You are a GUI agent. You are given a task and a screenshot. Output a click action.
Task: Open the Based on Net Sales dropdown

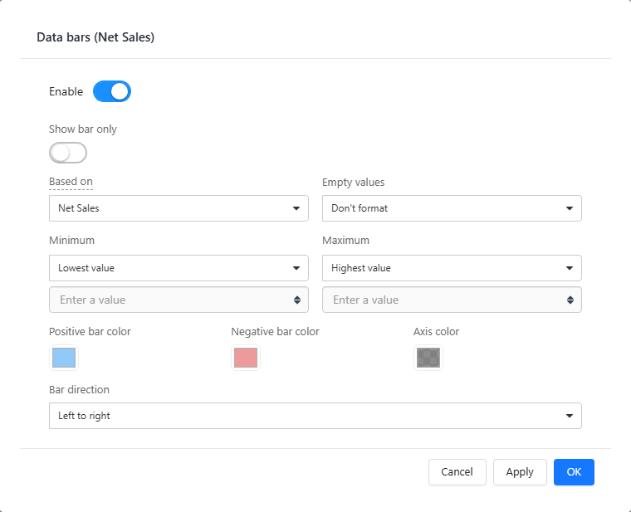click(x=179, y=208)
